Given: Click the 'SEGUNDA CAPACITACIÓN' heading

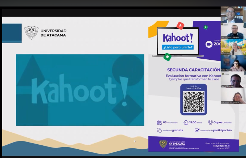Looking at the screenshot, I should pyautogui.click(x=194, y=70).
